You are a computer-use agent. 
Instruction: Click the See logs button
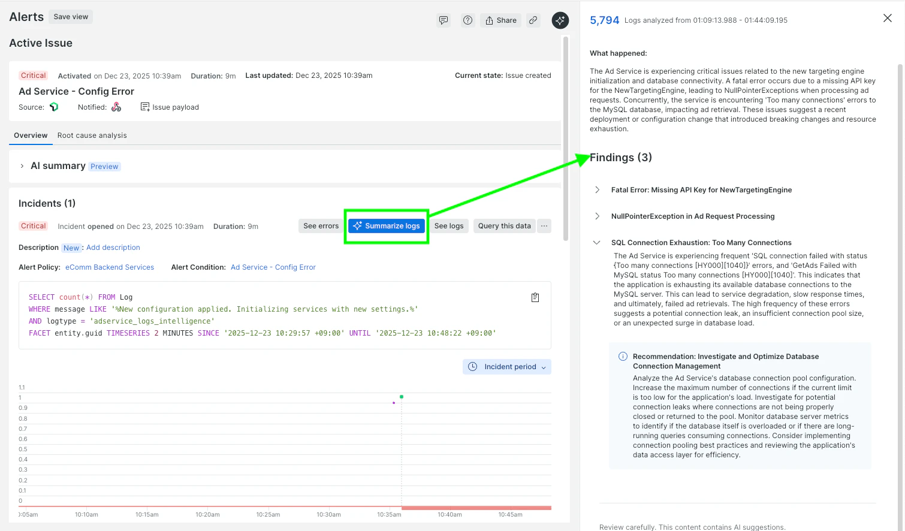point(449,226)
